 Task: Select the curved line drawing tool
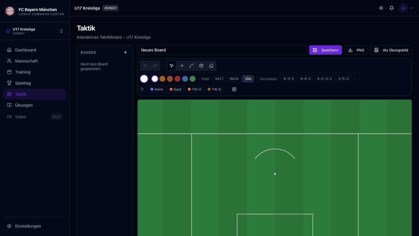tap(191, 66)
